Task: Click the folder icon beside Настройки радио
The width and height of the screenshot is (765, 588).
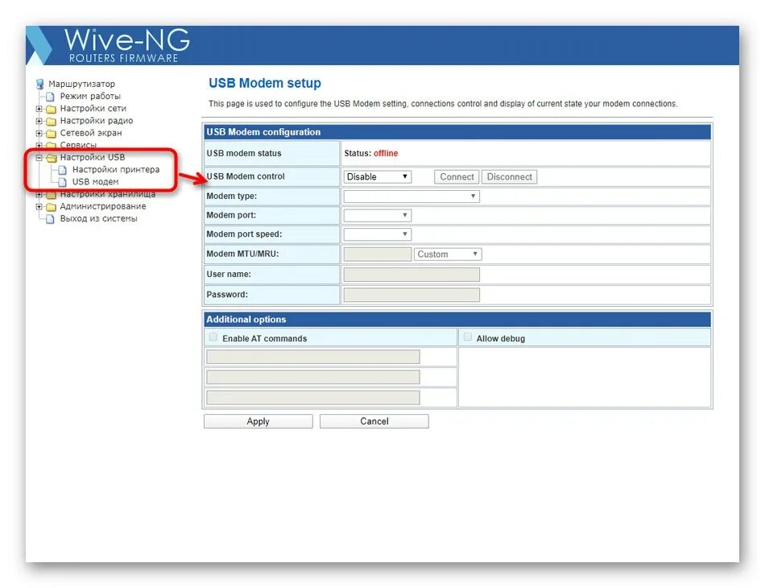Action: [x=52, y=121]
